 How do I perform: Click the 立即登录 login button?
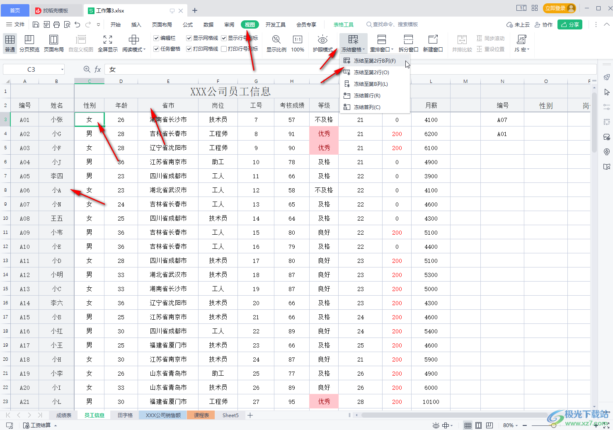(560, 8)
